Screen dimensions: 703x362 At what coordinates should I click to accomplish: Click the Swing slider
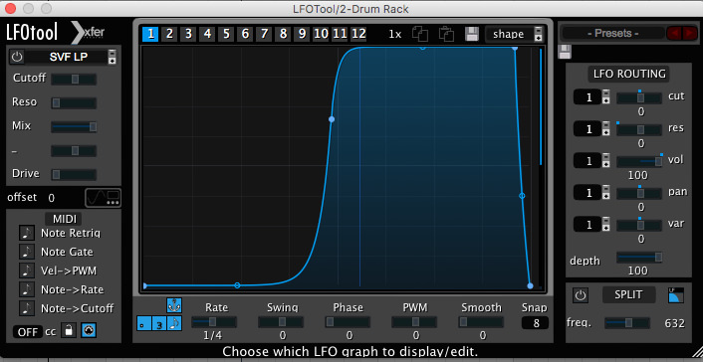[x=281, y=321]
